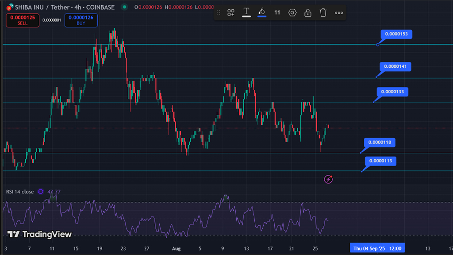Select the text color T tool
The image size is (453, 255).
(246, 12)
